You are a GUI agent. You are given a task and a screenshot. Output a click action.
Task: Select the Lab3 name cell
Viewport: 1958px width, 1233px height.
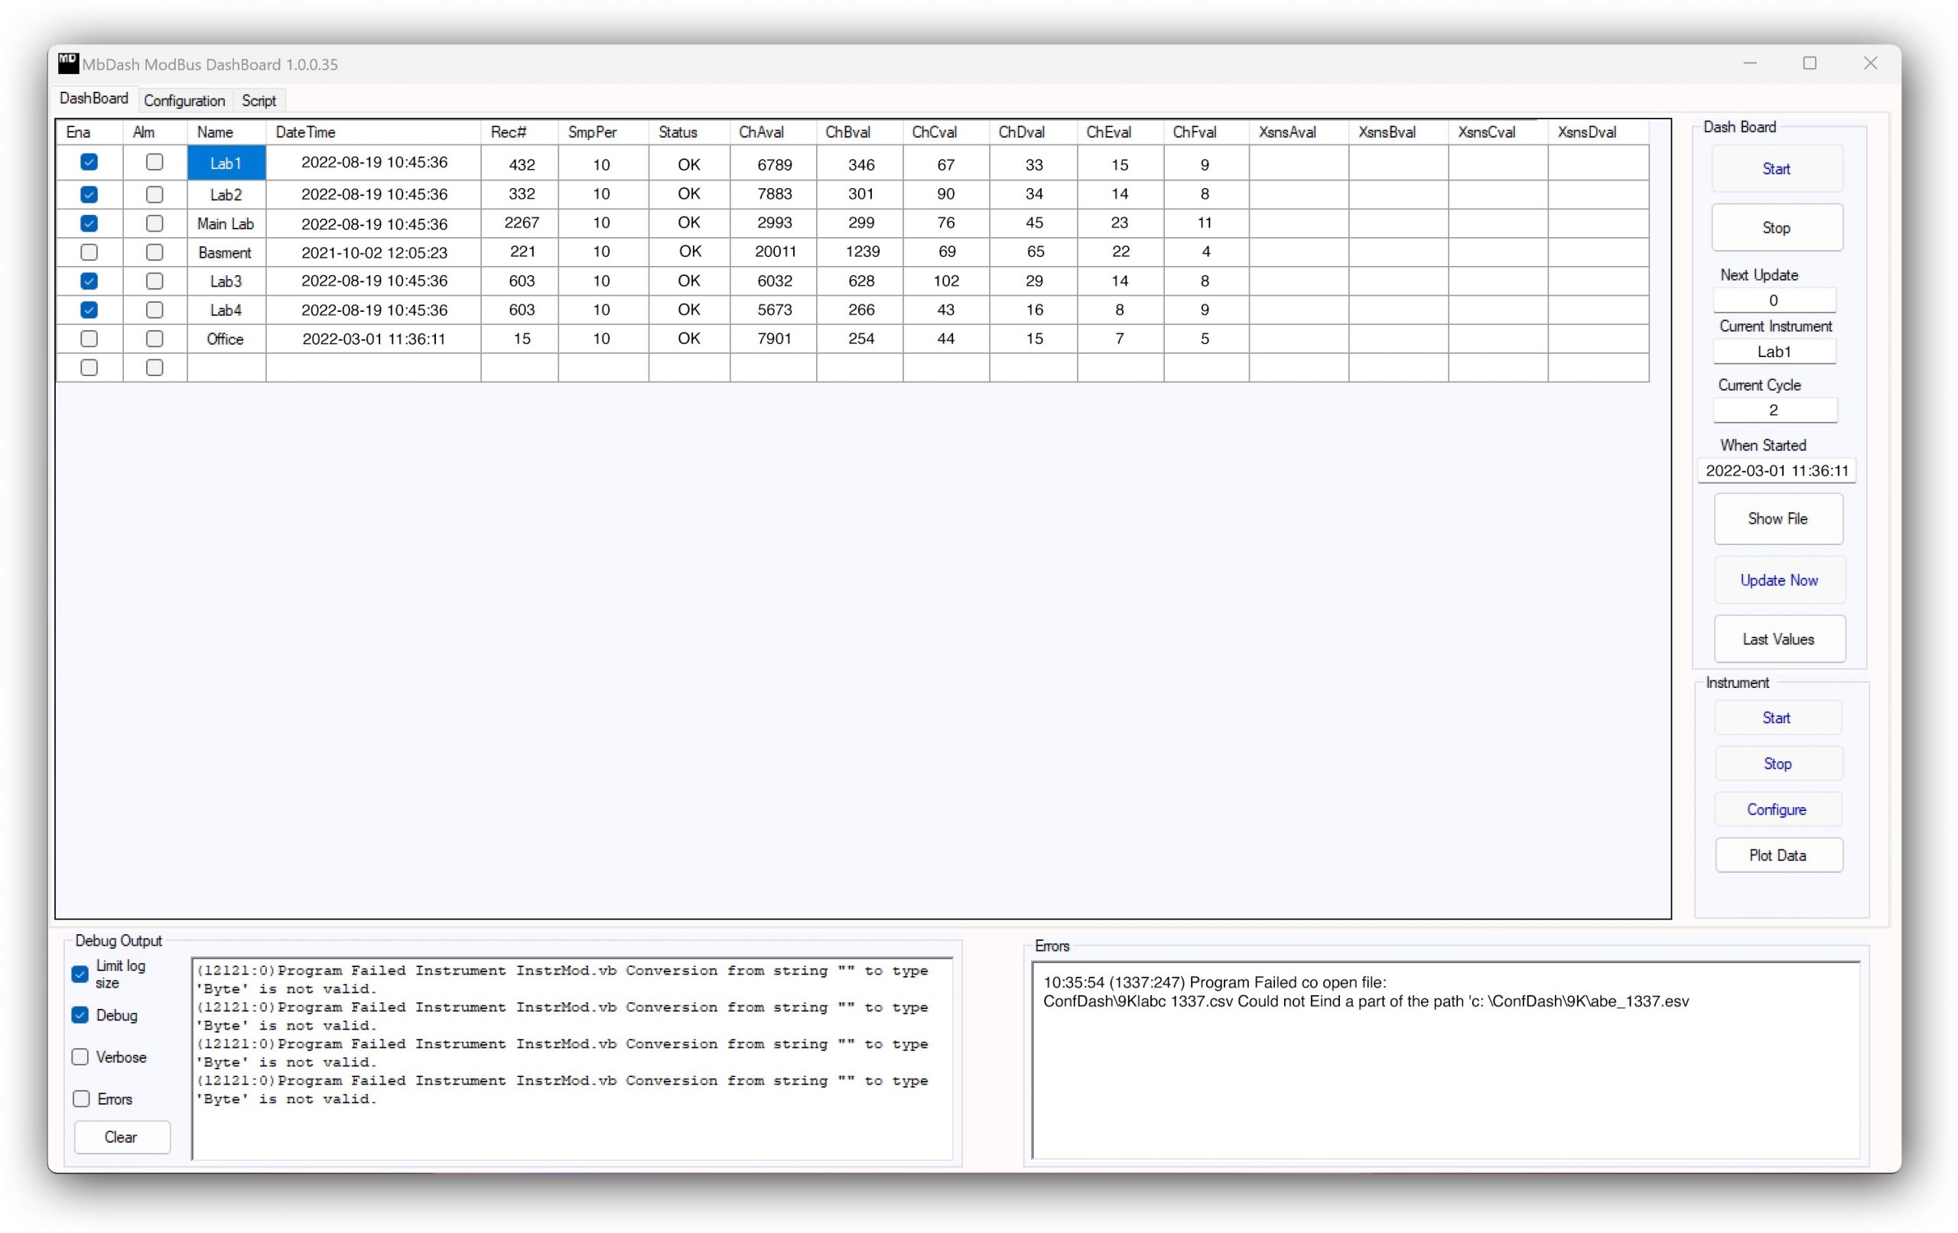click(225, 281)
